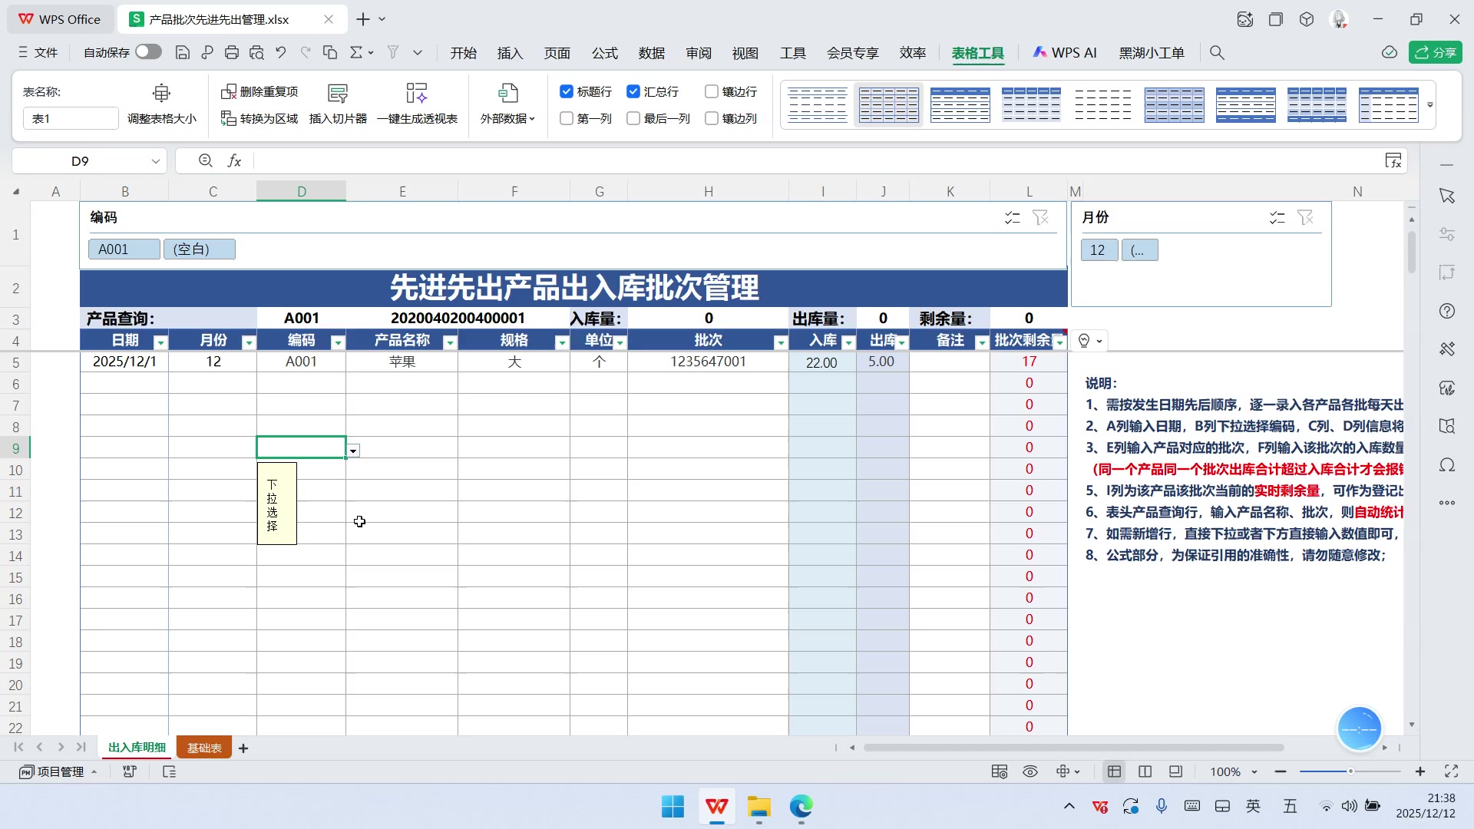Click the 分享 button
The image size is (1474, 829).
(x=1435, y=52)
